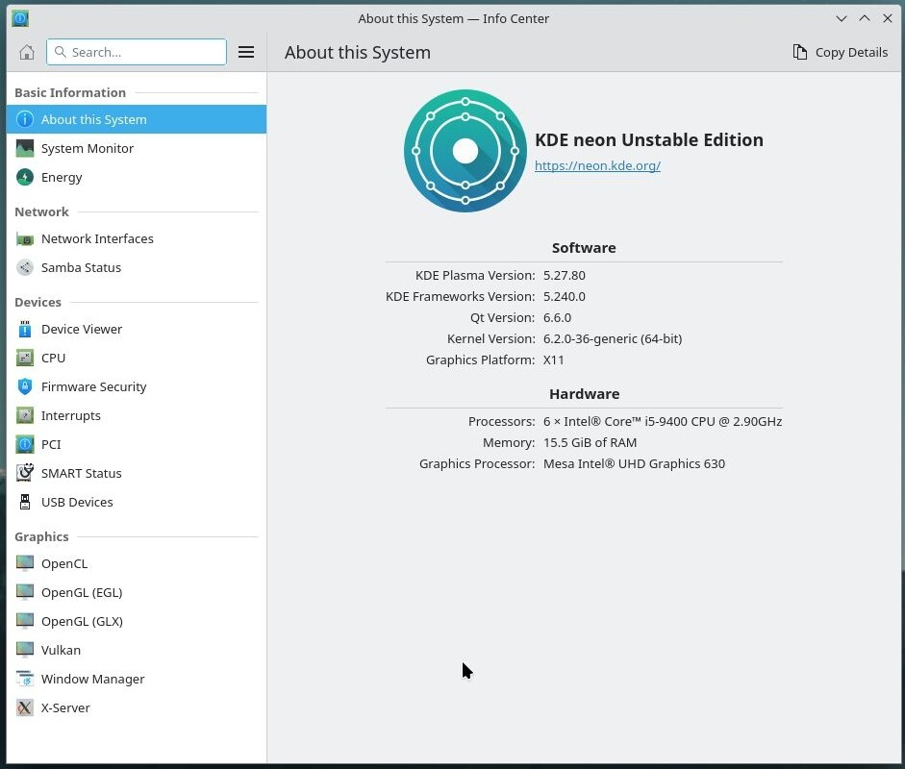The width and height of the screenshot is (905, 769).
Task: Open the neon.kde.org link
Action: 597,165
